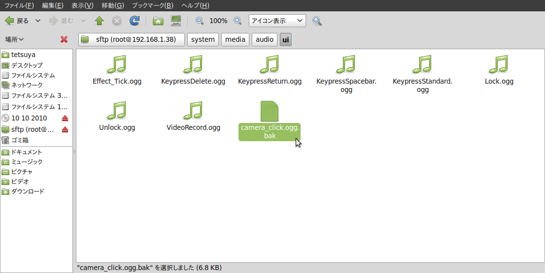Open the ヘルプ(H) menu
Image resolution: width=545 pixels, height=273 pixels.
[x=195, y=5]
